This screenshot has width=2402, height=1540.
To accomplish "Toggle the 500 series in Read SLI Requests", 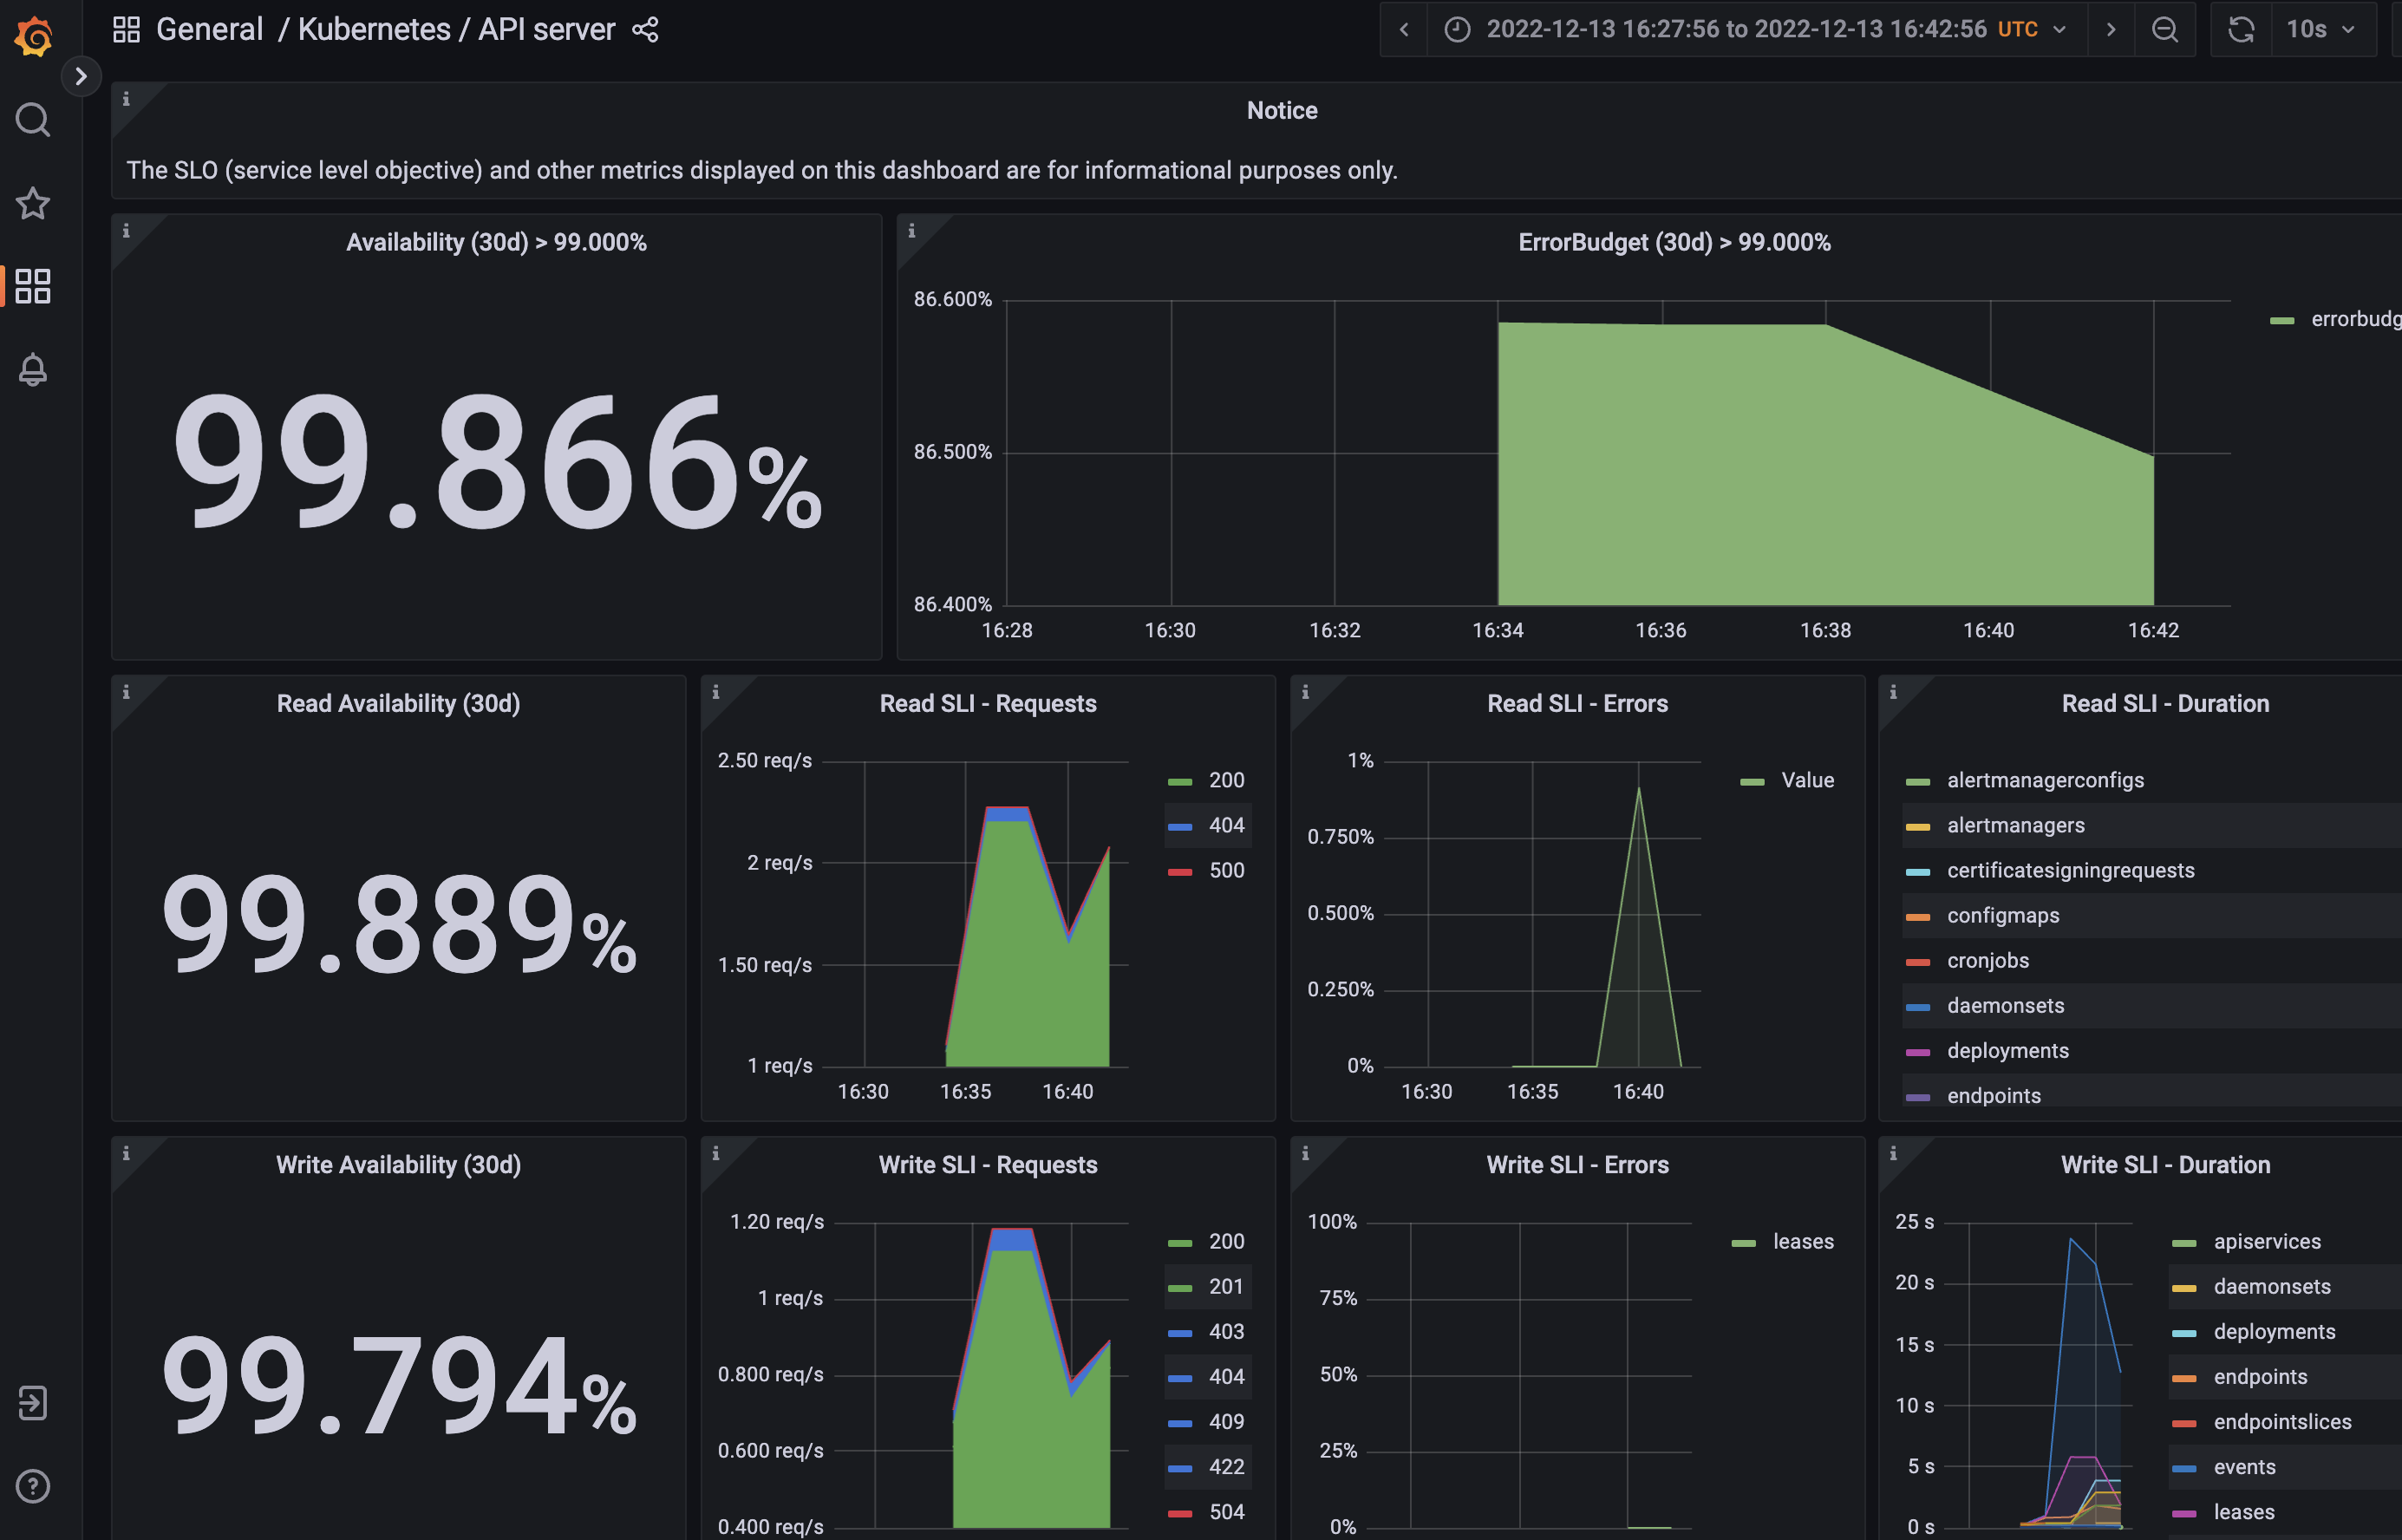I will coord(1226,870).
